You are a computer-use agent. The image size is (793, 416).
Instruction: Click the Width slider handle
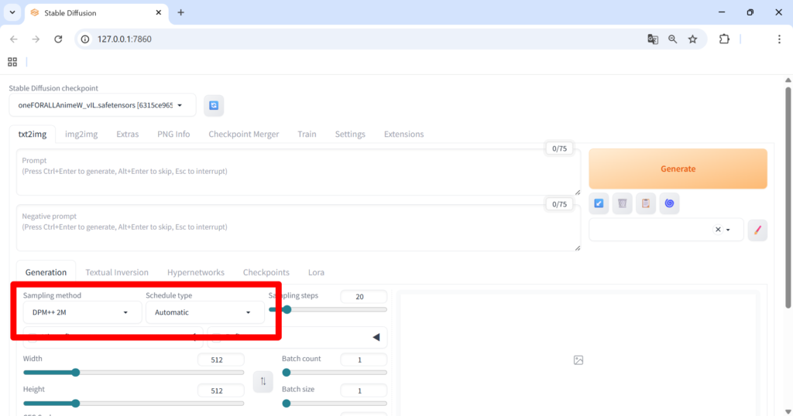click(x=75, y=373)
